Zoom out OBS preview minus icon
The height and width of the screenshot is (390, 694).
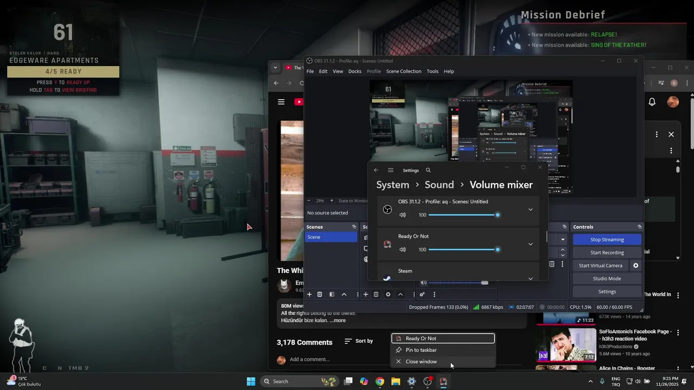pos(309,200)
